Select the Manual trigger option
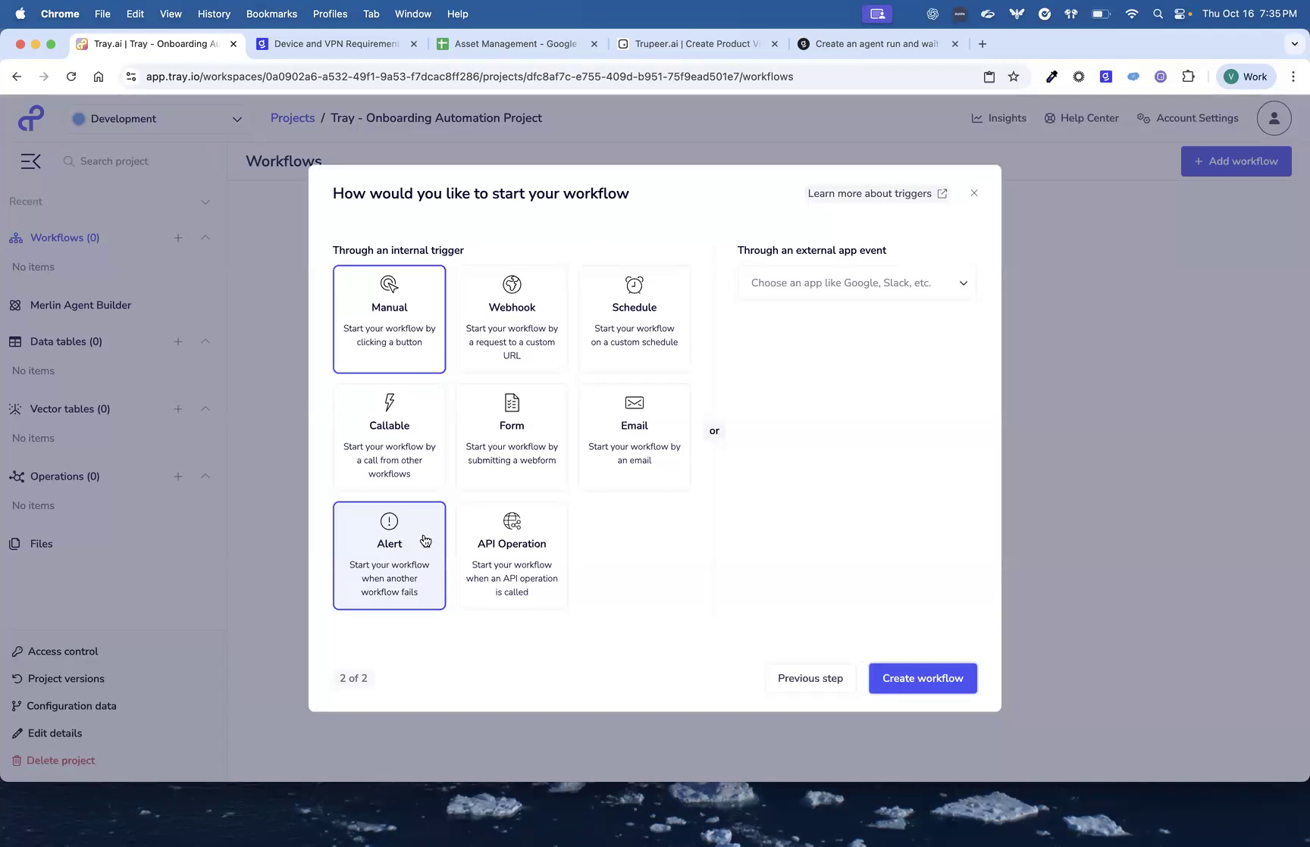Screen dimensions: 1310x847 coord(389,318)
